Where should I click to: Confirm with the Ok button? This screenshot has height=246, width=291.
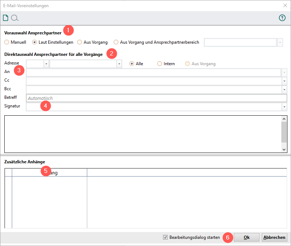click(x=246, y=237)
